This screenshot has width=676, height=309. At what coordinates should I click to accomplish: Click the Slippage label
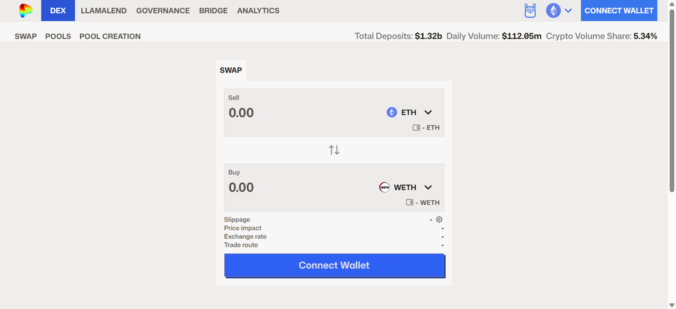[237, 220]
